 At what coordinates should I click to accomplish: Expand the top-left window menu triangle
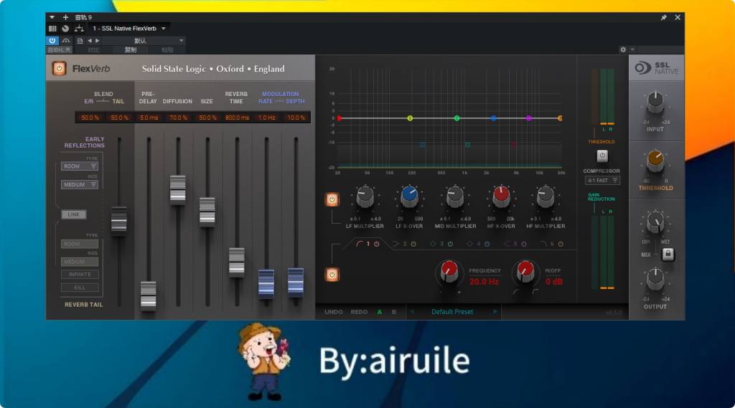click(52, 17)
